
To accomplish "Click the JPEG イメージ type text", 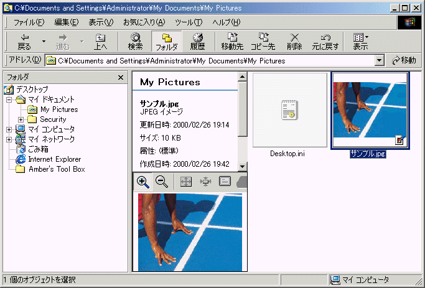I will (162, 111).
